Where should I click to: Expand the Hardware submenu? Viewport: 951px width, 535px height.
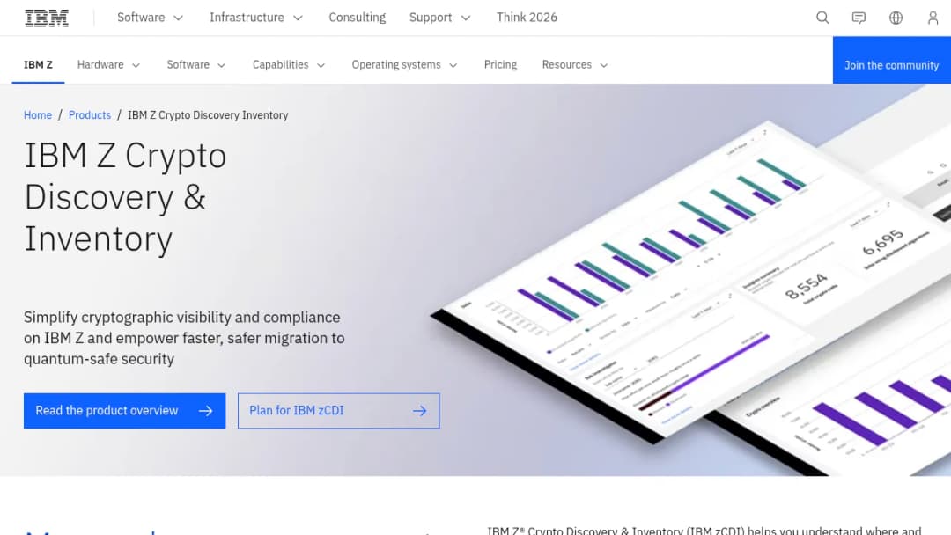[x=108, y=65]
